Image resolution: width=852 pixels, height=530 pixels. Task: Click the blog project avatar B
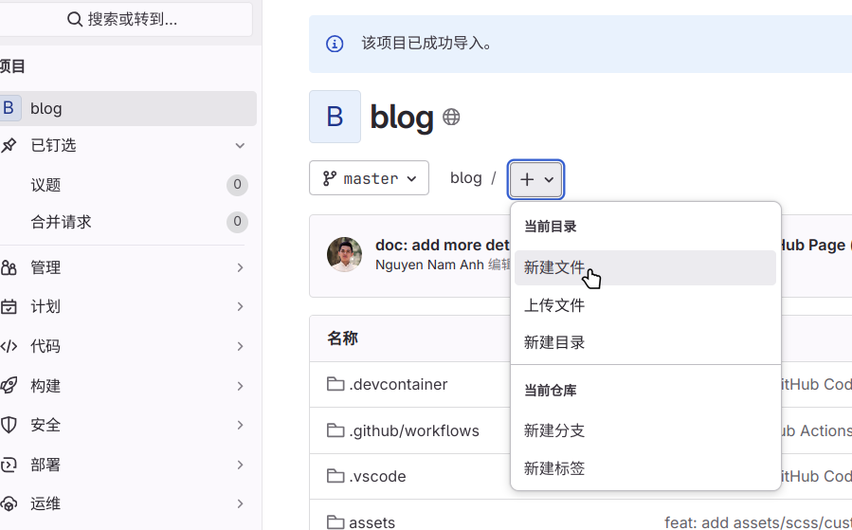coord(335,117)
